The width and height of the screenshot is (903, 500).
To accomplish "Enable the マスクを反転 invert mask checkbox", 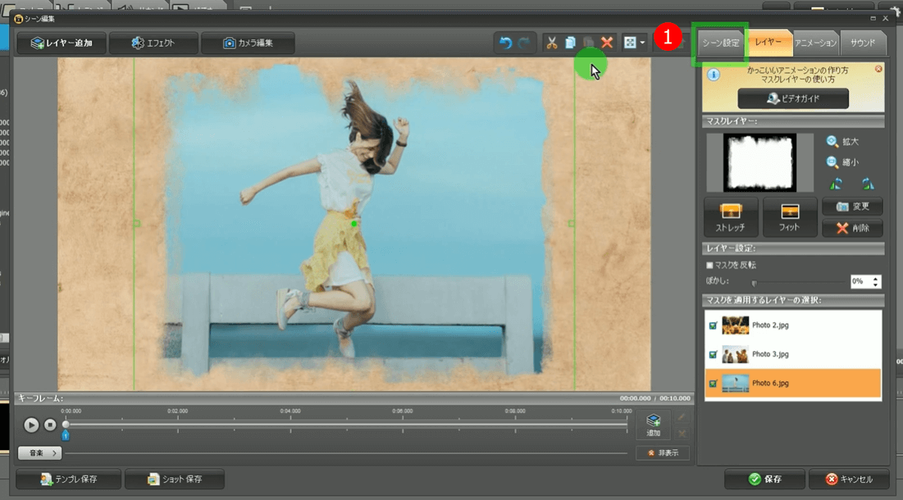I will tap(710, 266).
